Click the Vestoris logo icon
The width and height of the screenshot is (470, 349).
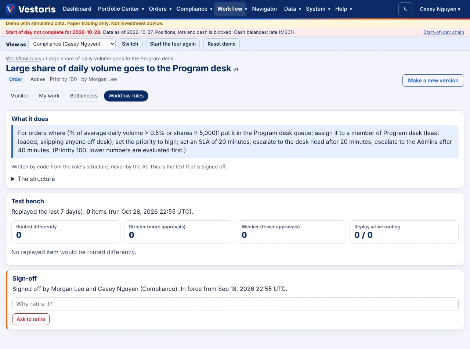click(x=11, y=9)
